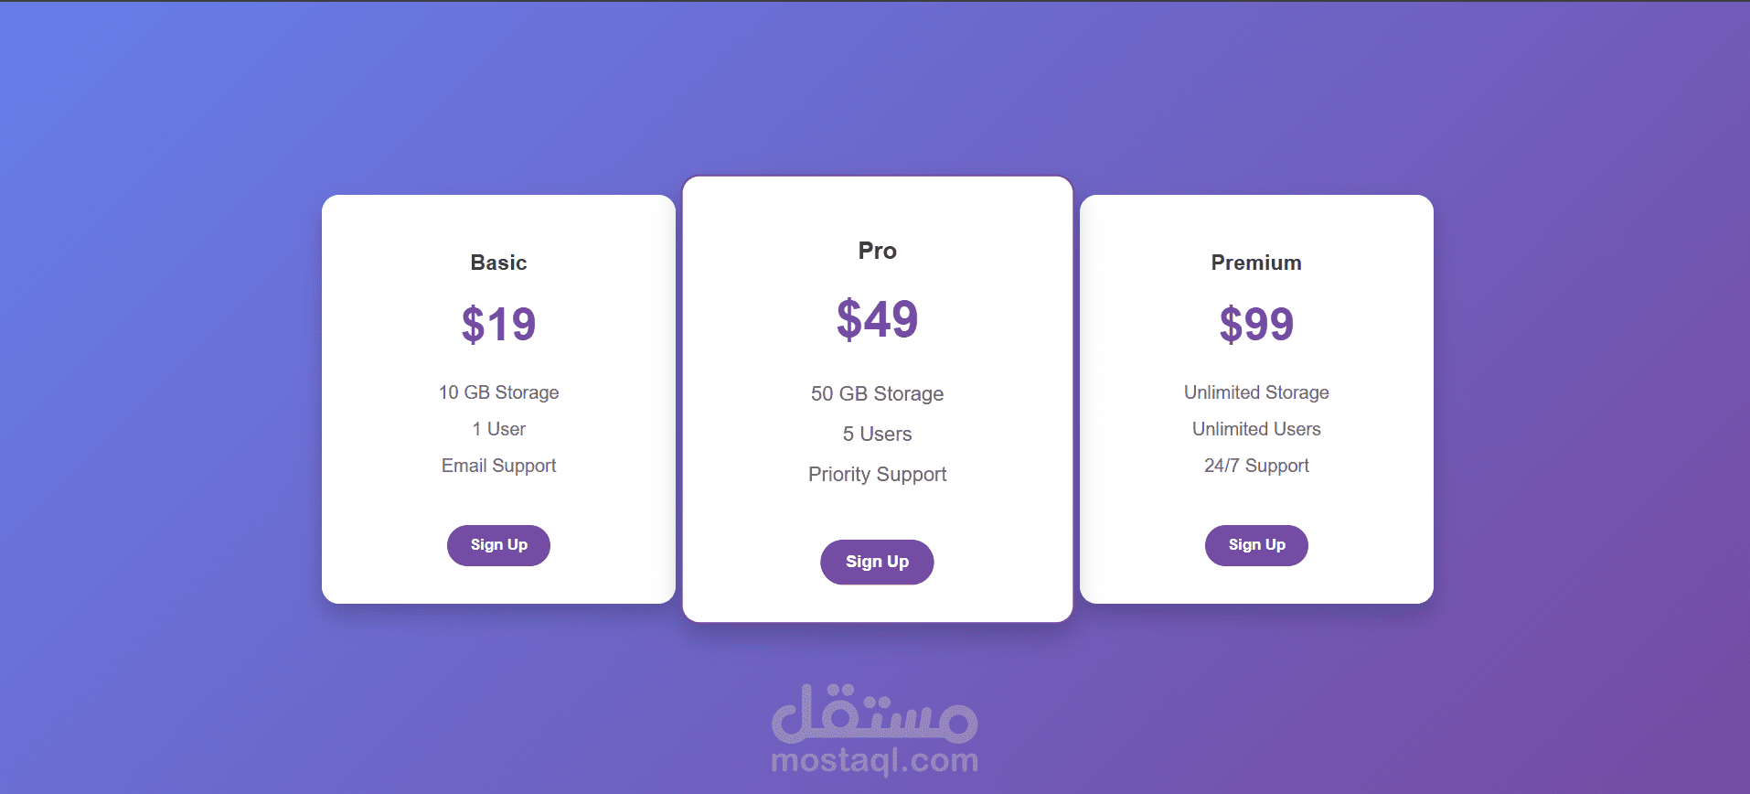1750x794 pixels.
Task: Click the Sign Up button on the Pro plan
Action: click(x=877, y=562)
